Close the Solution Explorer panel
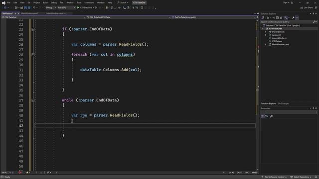The width and height of the screenshot is (319, 179). pyautogui.click(x=316, y=13)
